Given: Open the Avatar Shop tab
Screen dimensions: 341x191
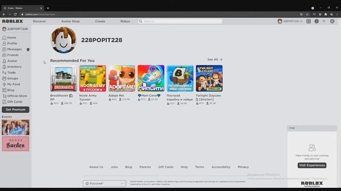Looking at the screenshot, I should click(70, 21).
